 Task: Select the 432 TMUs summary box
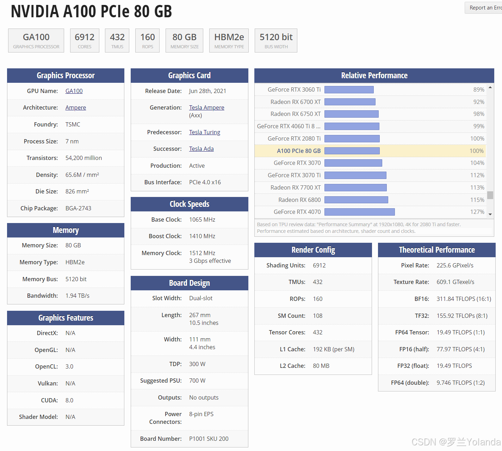coord(117,41)
